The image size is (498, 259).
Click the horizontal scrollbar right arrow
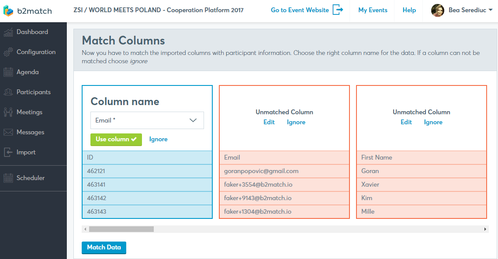pos(485,229)
